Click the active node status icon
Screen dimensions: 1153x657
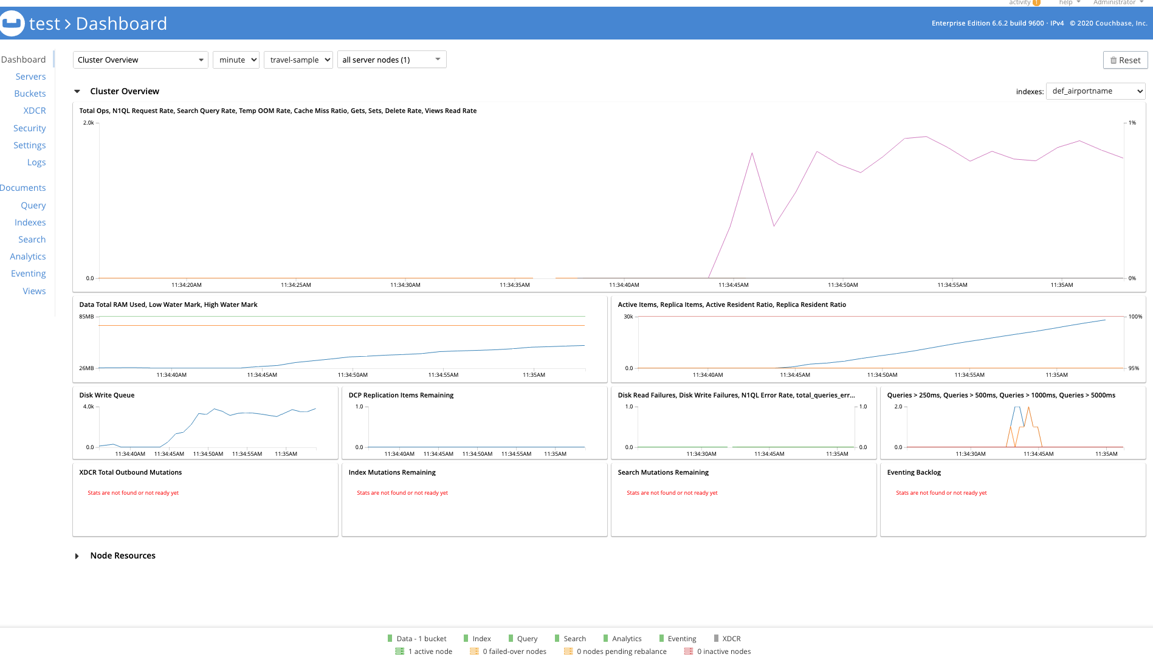pos(399,651)
